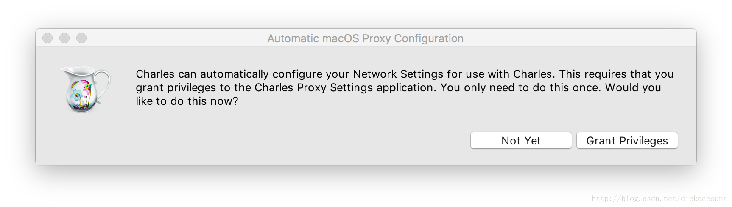Click the words This requires that you
Screen dimensions: 732x207
(616, 74)
